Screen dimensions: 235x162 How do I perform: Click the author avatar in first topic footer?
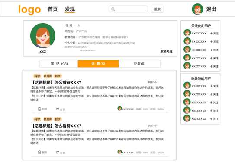tap(119, 109)
